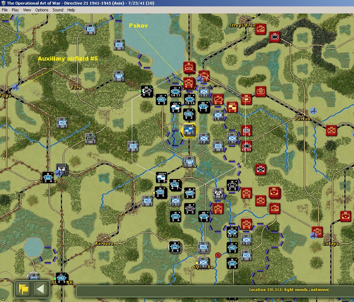354x302 pixels.
Task: Click the red 15-11 armored unit
Action: tap(246, 146)
